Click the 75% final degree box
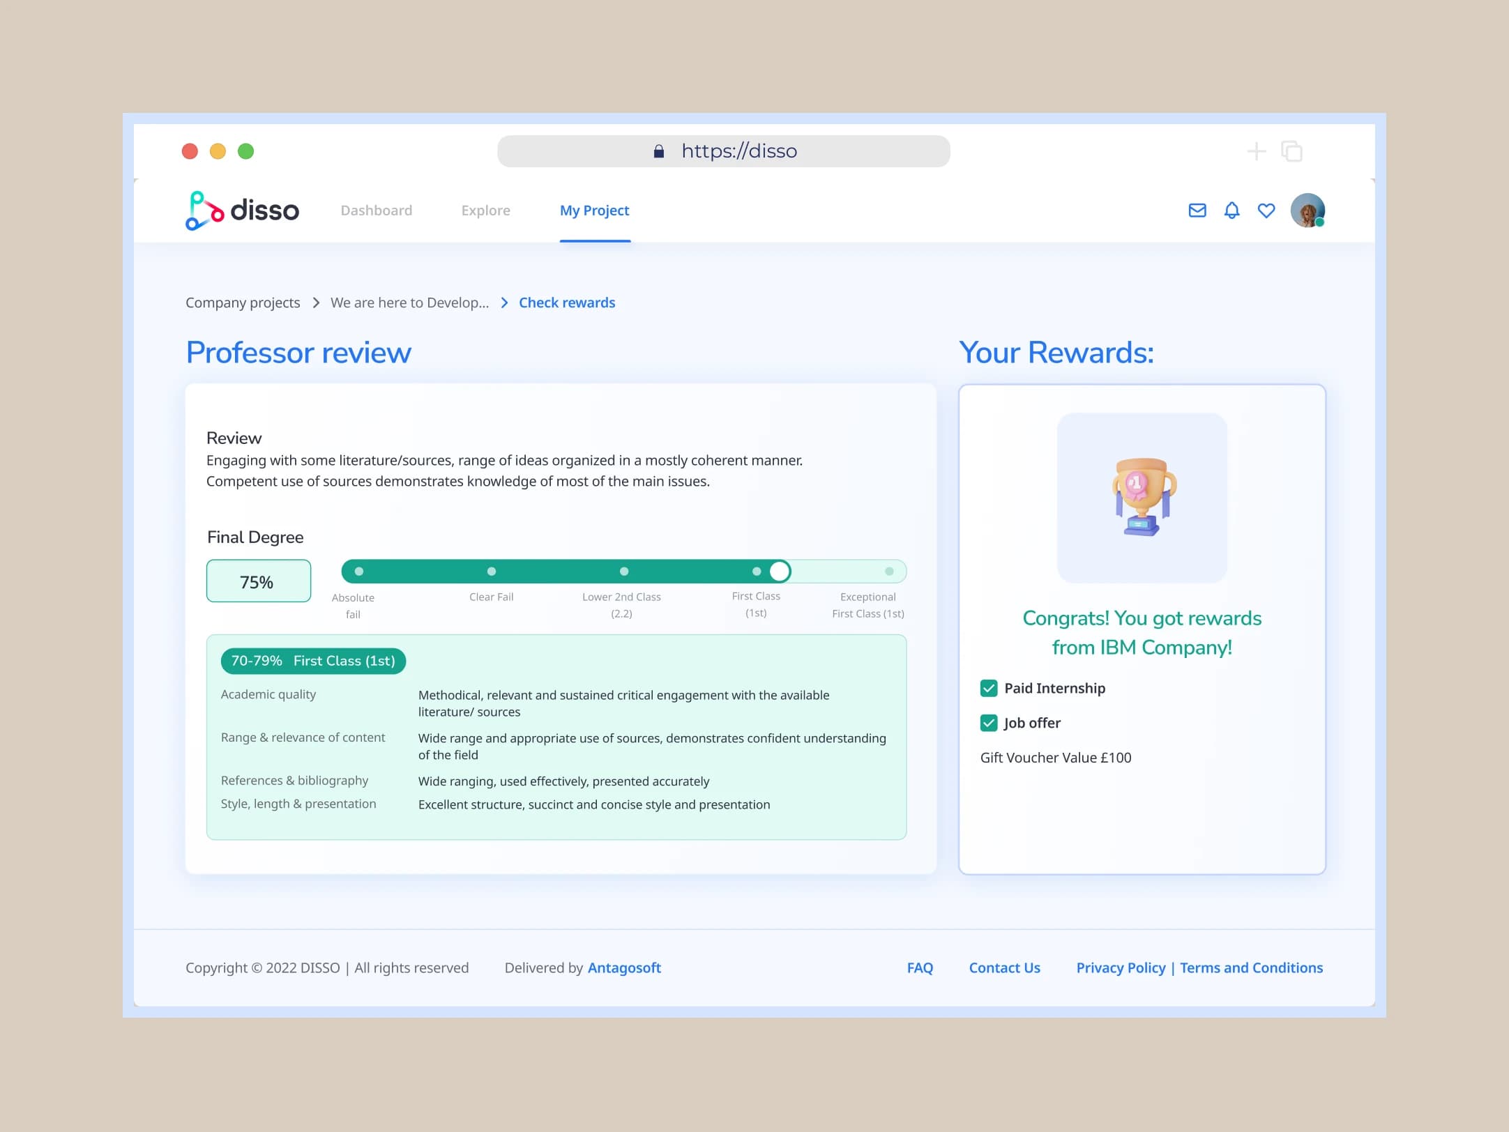1509x1132 pixels. 259,581
